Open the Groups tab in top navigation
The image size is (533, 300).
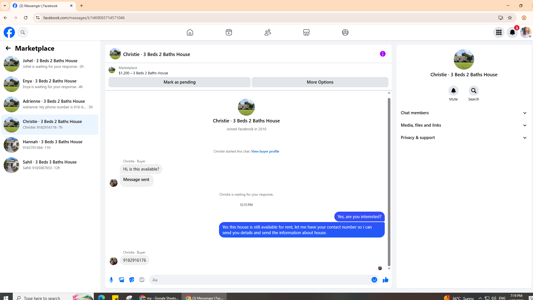tap(345, 32)
